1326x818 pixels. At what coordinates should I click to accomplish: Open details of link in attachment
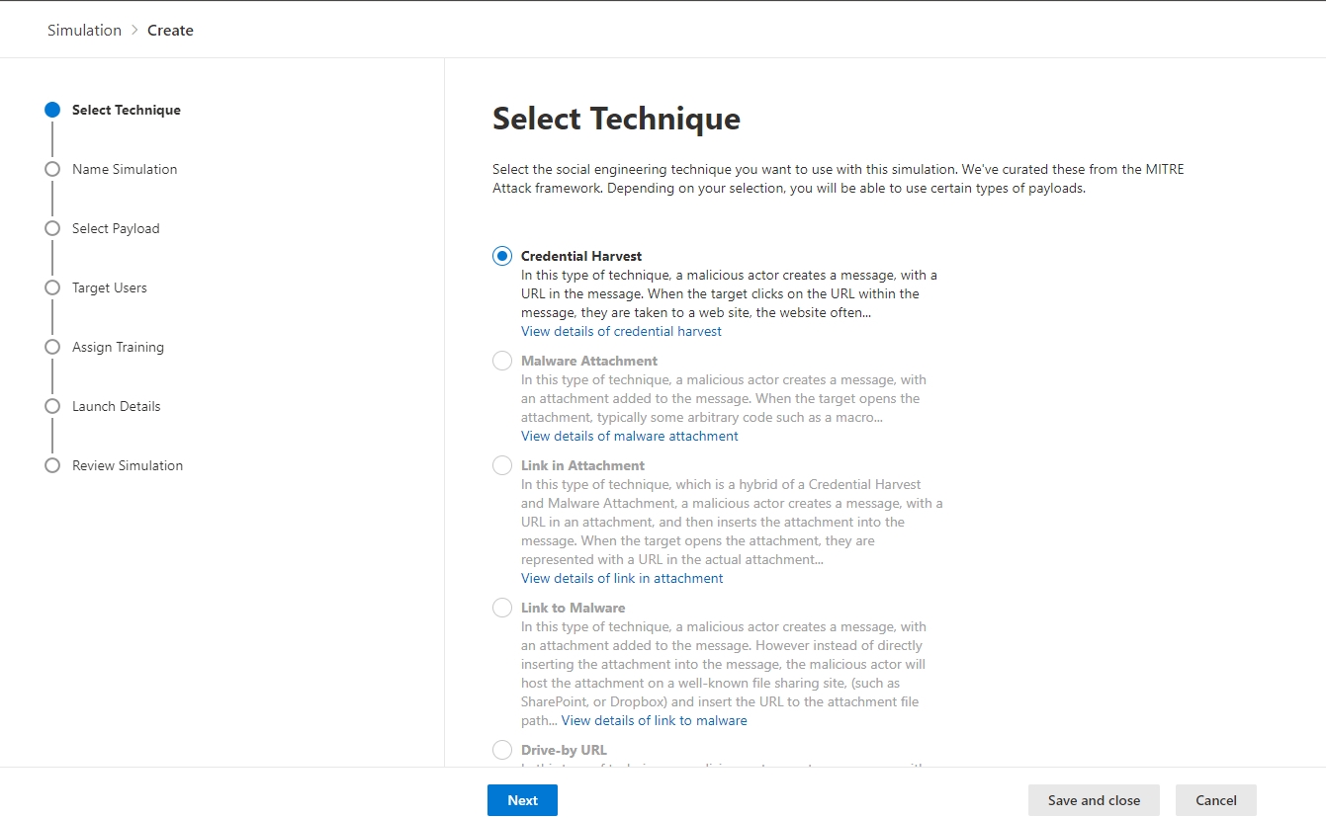click(621, 577)
